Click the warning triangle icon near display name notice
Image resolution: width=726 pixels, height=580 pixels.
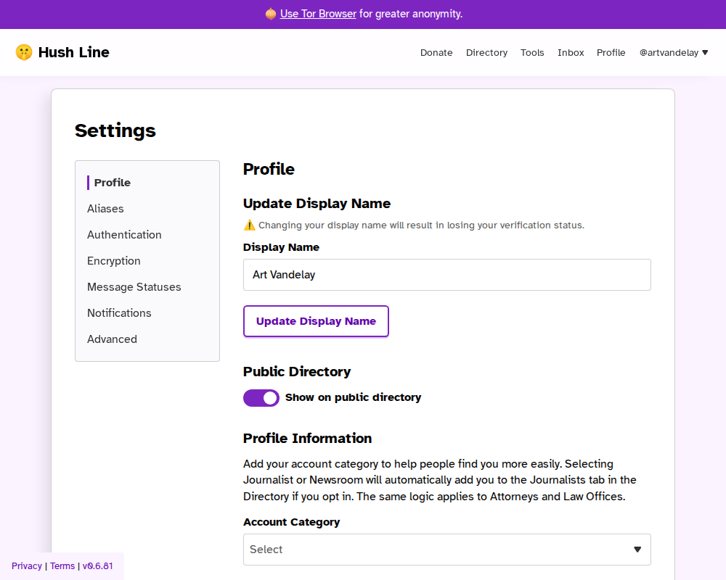pos(249,225)
